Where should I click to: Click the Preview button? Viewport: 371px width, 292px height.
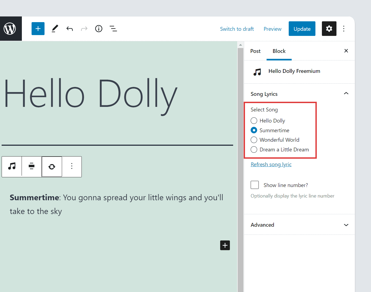(273, 29)
